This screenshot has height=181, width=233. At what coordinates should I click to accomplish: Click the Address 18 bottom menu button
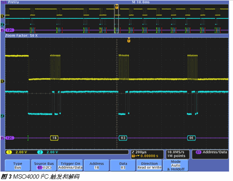click(x=97, y=166)
